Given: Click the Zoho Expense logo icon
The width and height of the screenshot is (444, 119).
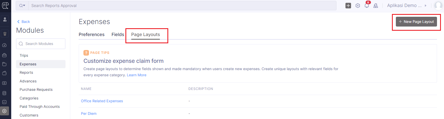Looking at the screenshot, I should coord(5,6).
